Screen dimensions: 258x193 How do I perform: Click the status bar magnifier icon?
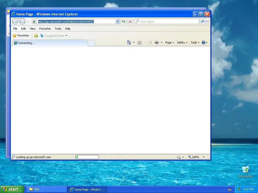tap(14, 157)
